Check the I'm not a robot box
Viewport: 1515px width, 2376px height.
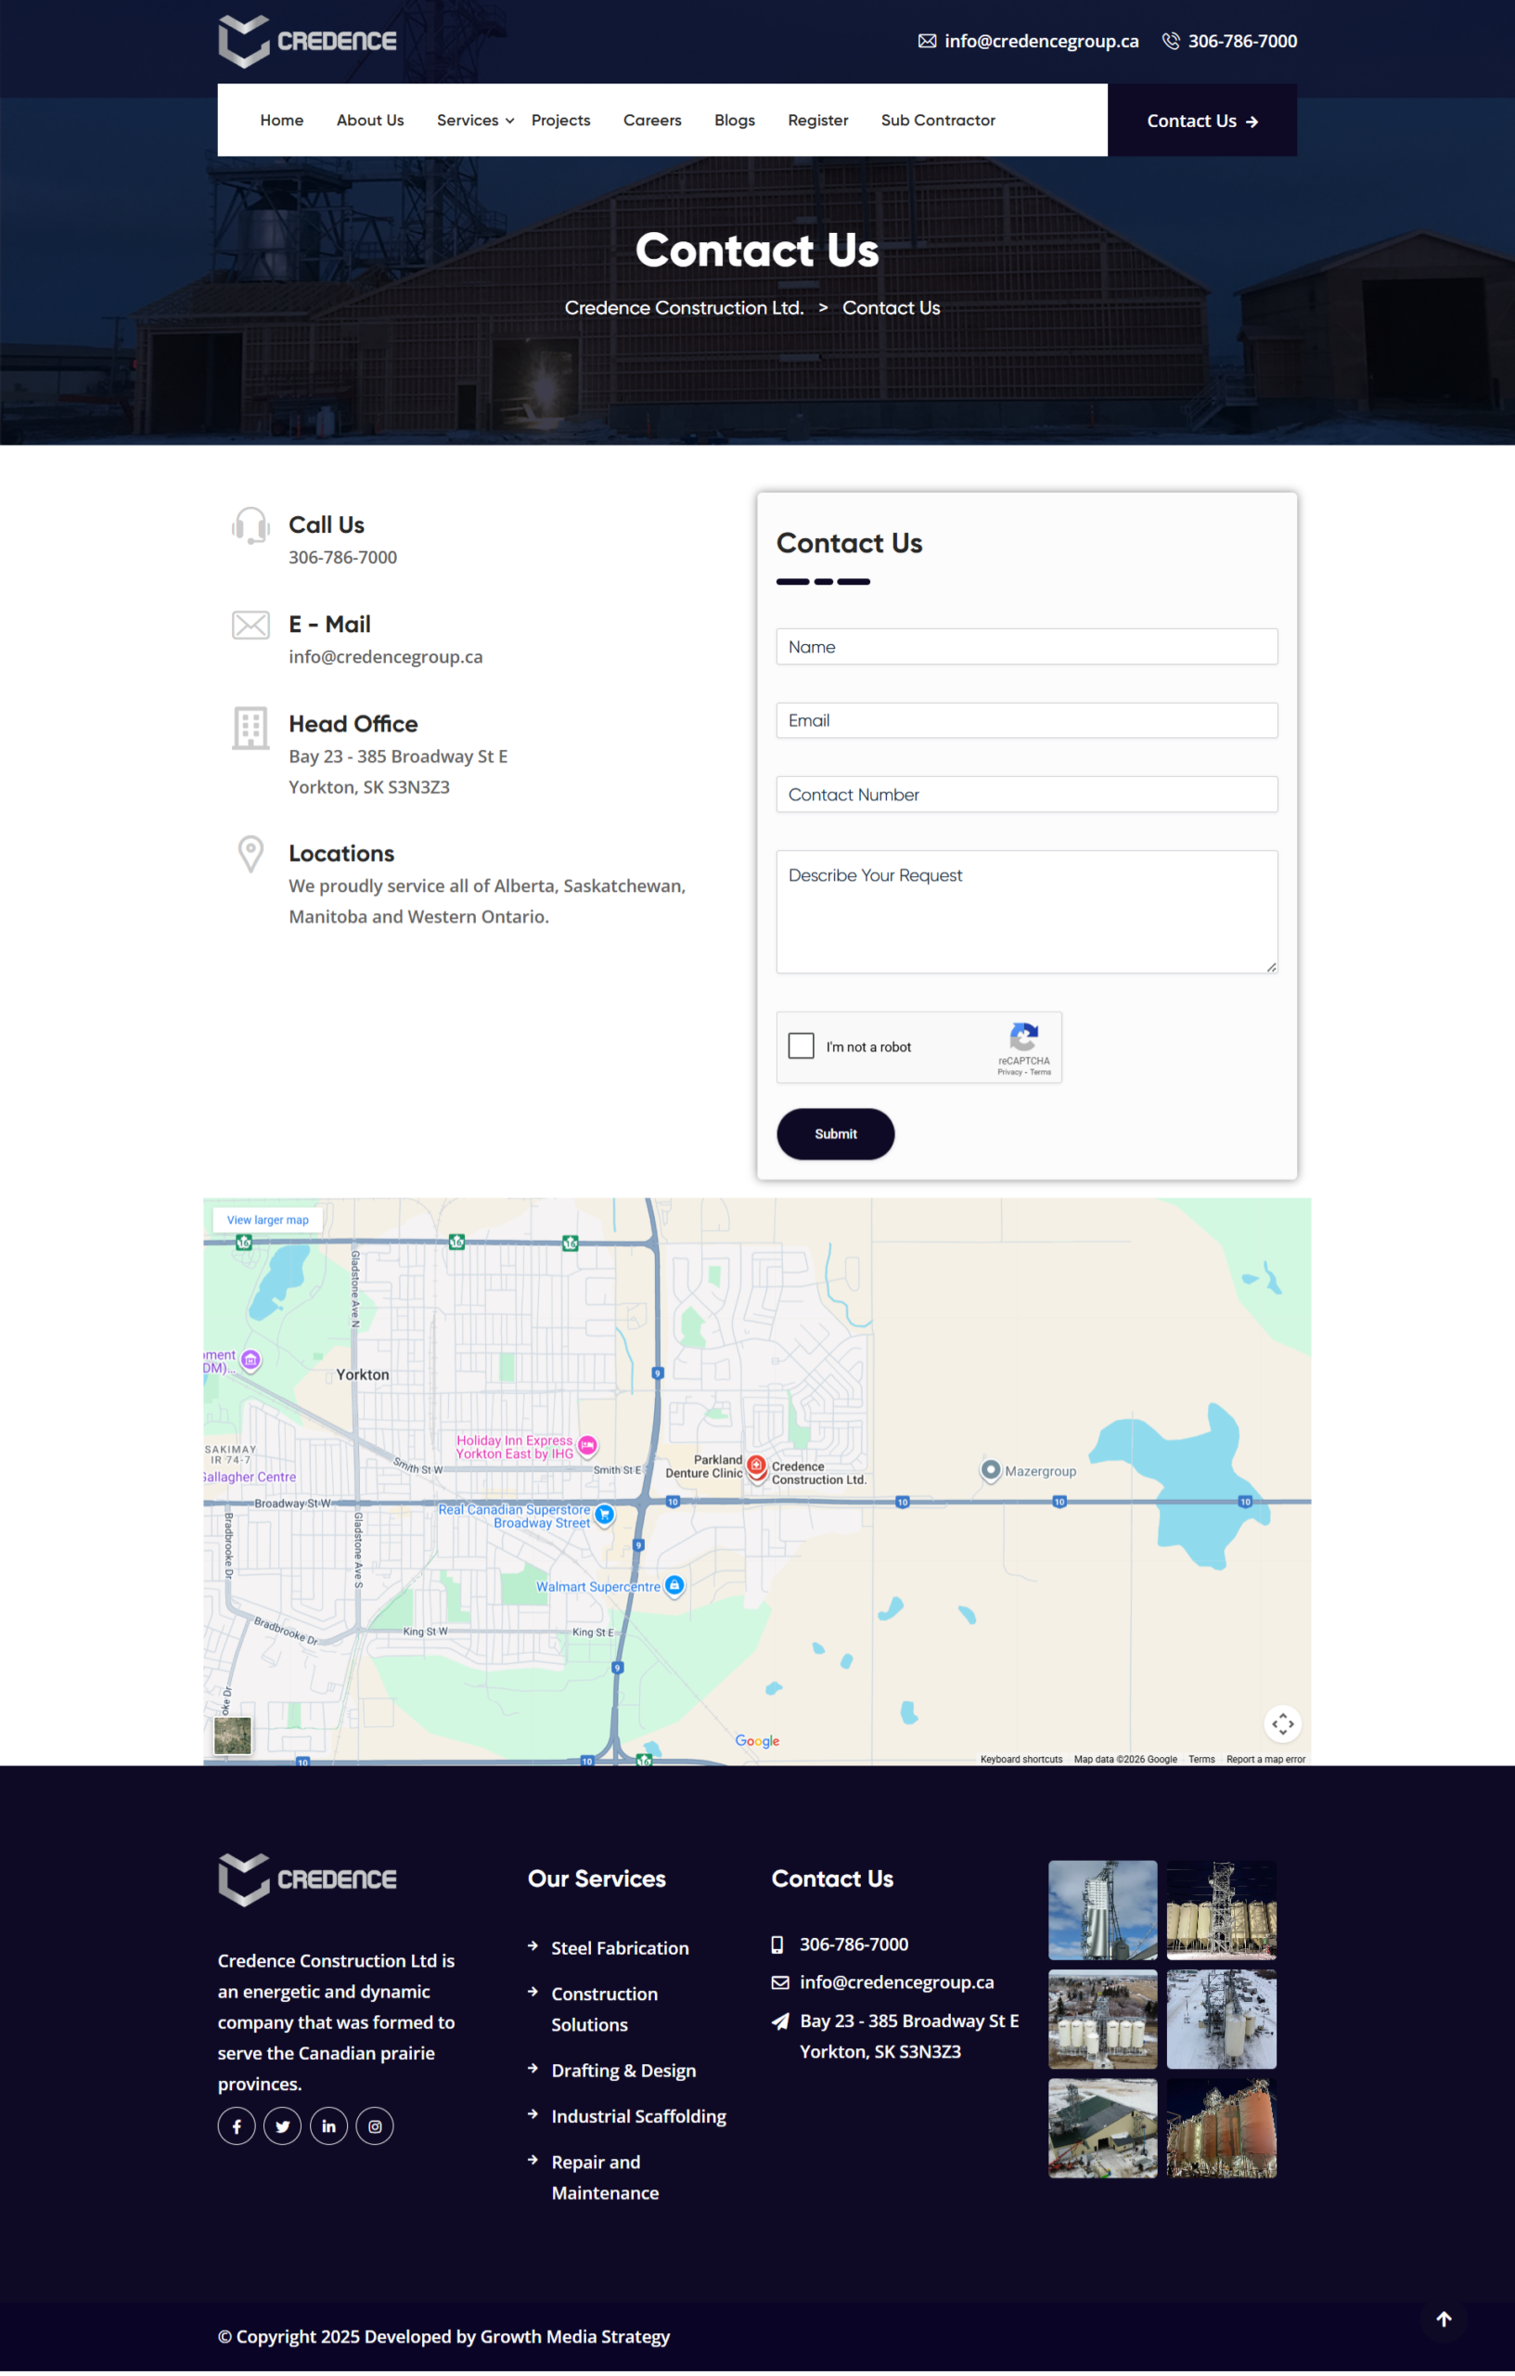[x=801, y=1046]
